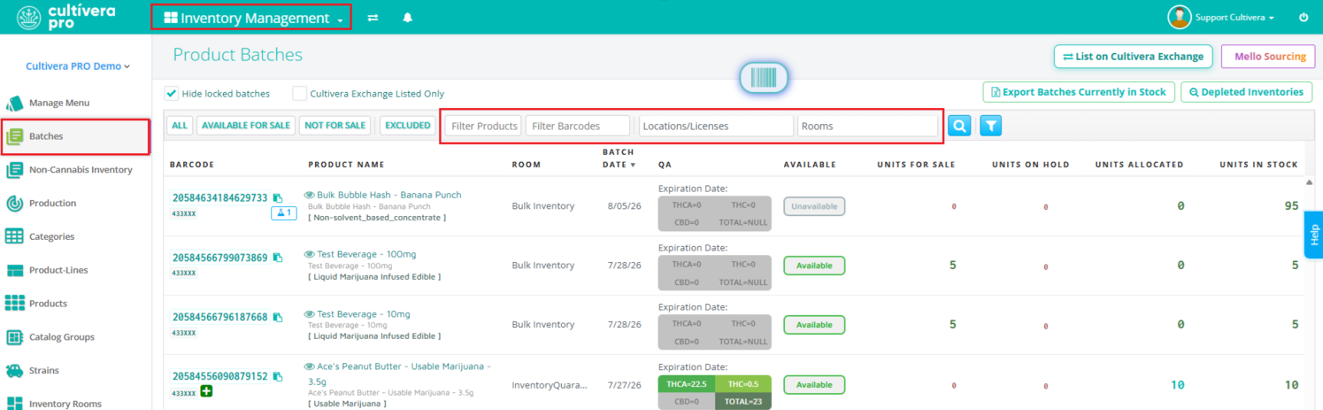Click the THC=0.5 potency cell
This screenshot has width=1323, height=410.
coord(743,384)
